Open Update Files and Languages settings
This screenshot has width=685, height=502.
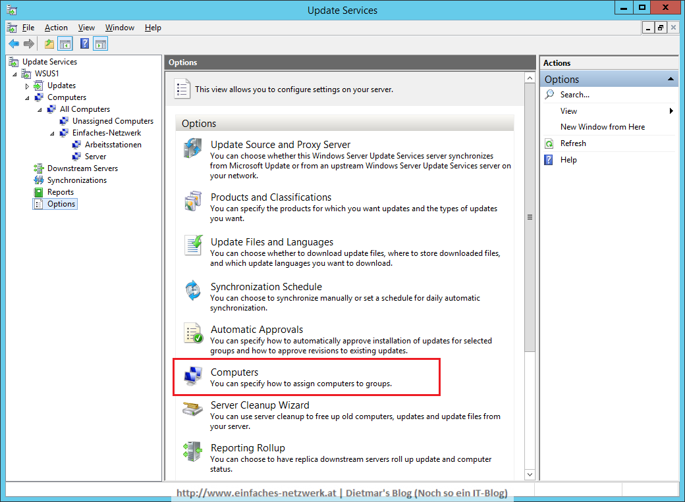[x=272, y=242]
